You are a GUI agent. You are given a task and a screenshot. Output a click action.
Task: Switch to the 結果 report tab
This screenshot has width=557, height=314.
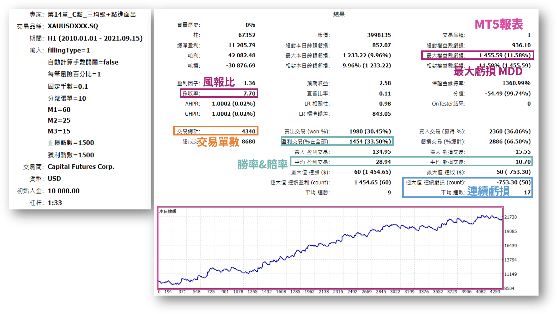point(339,14)
